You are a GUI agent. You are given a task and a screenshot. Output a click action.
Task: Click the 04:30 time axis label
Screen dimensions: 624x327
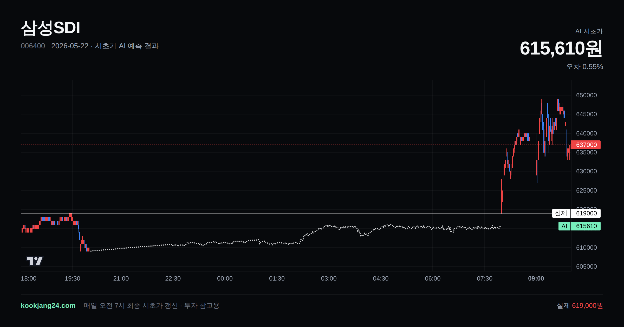(x=381, y=278)
